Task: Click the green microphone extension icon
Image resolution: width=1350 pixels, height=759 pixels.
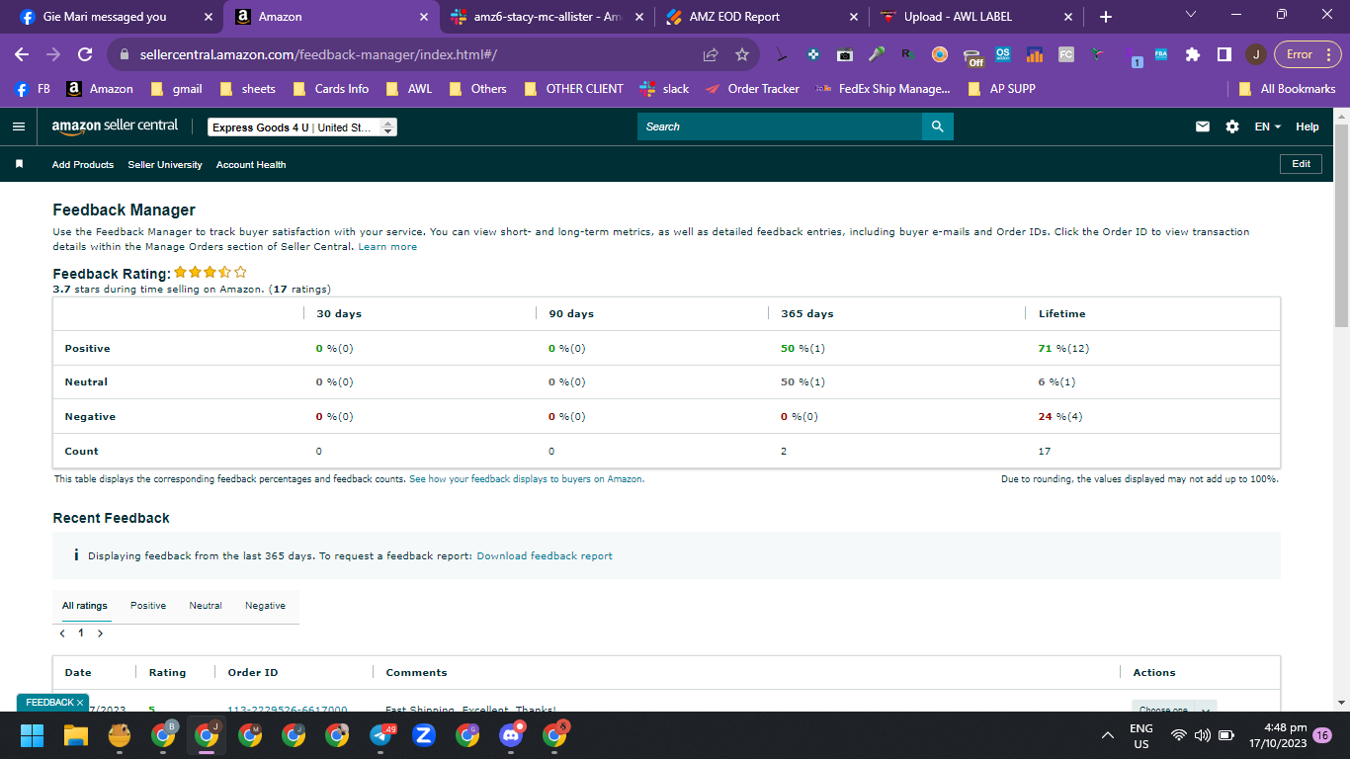Action: tap(876, 54)
